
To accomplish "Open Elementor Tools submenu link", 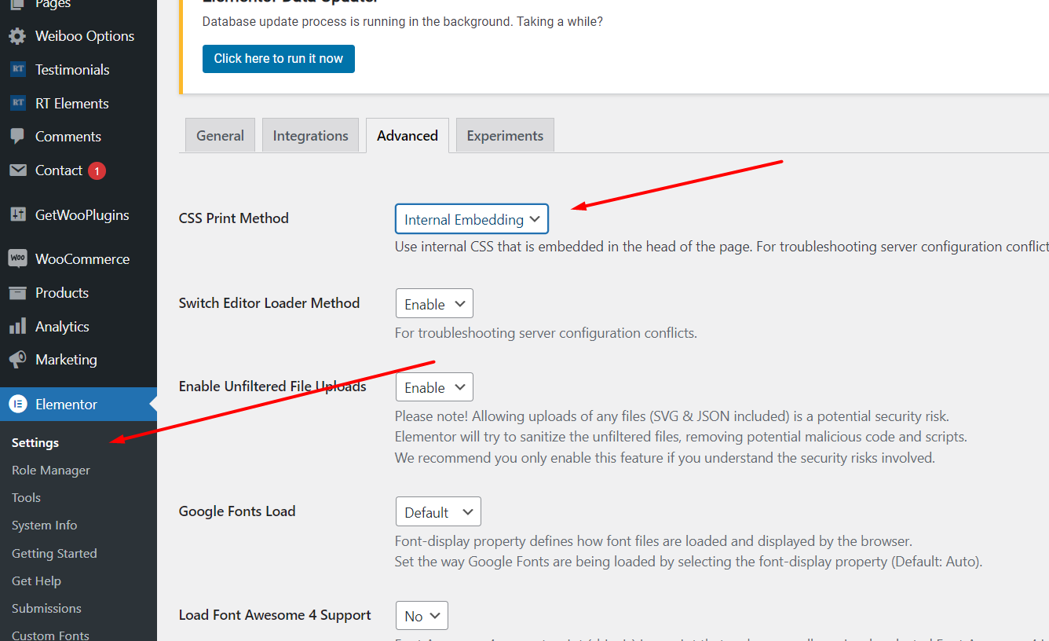I will coord(26,498).
